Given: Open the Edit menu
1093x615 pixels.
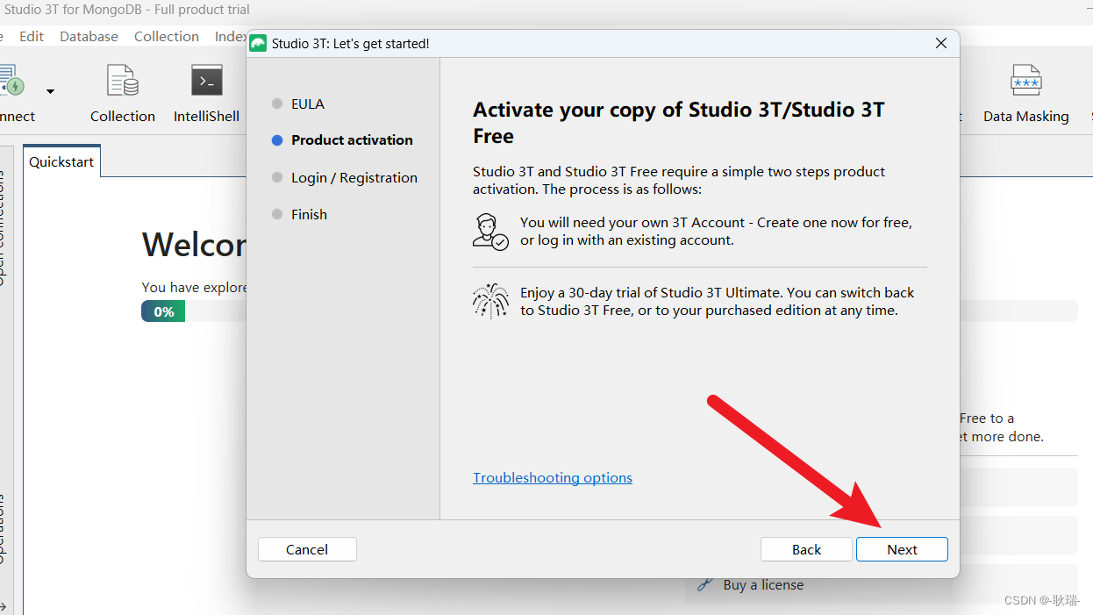Looking at the screenshot, I should (32, 36).
